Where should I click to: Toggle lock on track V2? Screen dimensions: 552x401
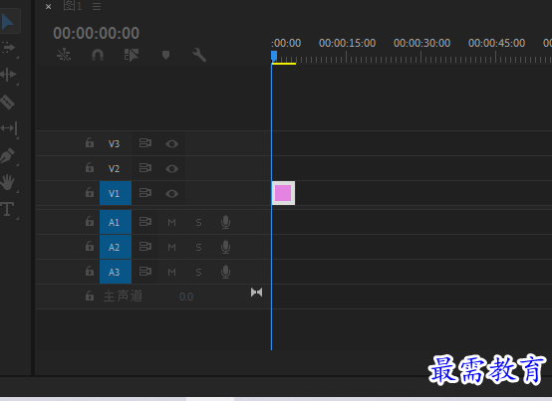coord(90,167)
